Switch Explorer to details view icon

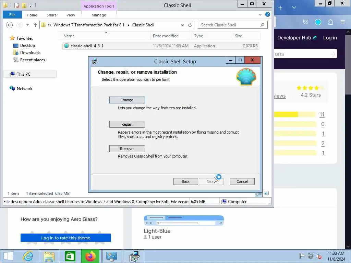[259, 195]
